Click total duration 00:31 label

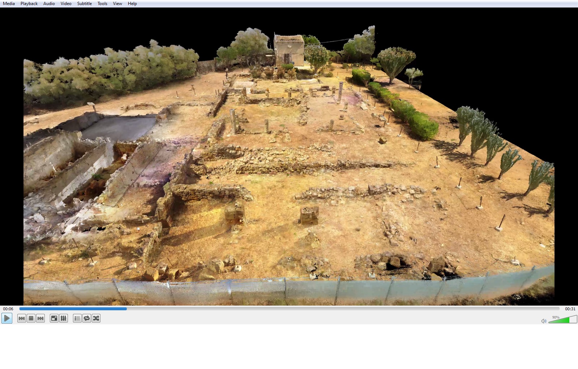[x=570, y=309]
